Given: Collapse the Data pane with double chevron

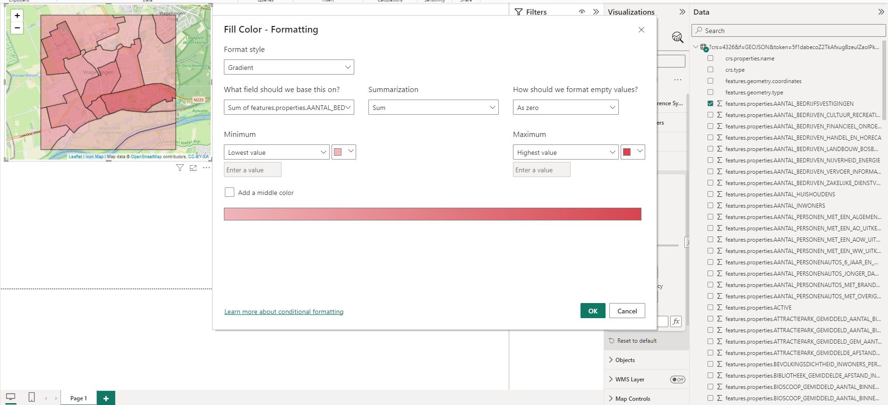Looking at the screenshot, I should [880, 12].
